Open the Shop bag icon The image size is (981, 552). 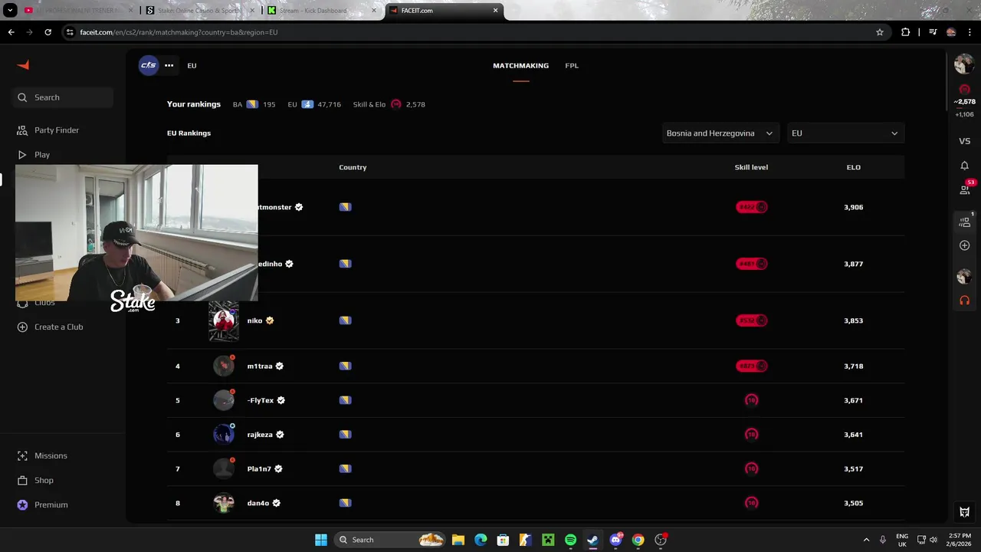(22, 480)
